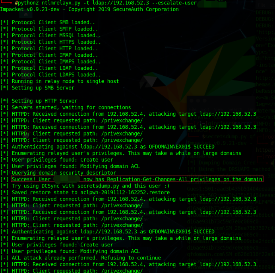Click 'Try using DCSync with secretsdump.py' line
This screenshot has width=275, height=273.
coord(85,186)
